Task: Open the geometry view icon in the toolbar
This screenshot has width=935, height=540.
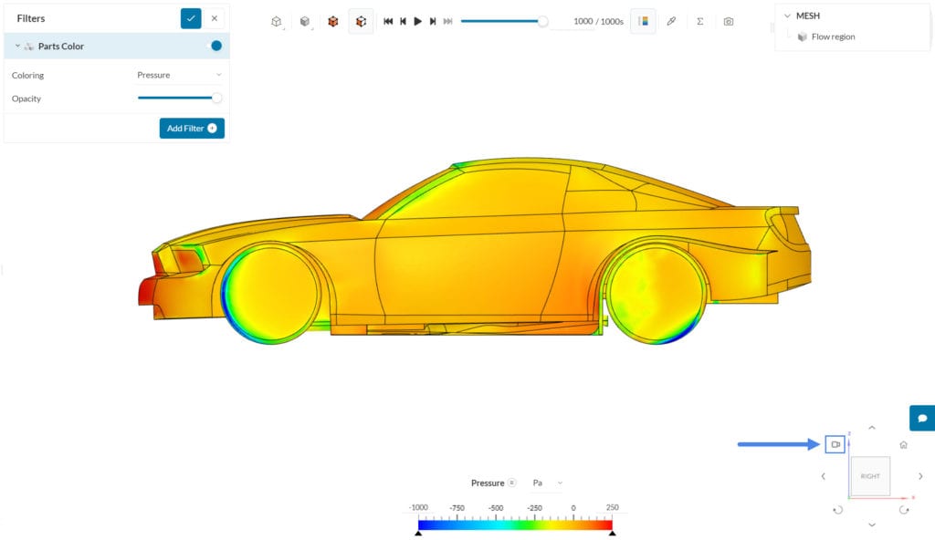Action: (277, 20)
